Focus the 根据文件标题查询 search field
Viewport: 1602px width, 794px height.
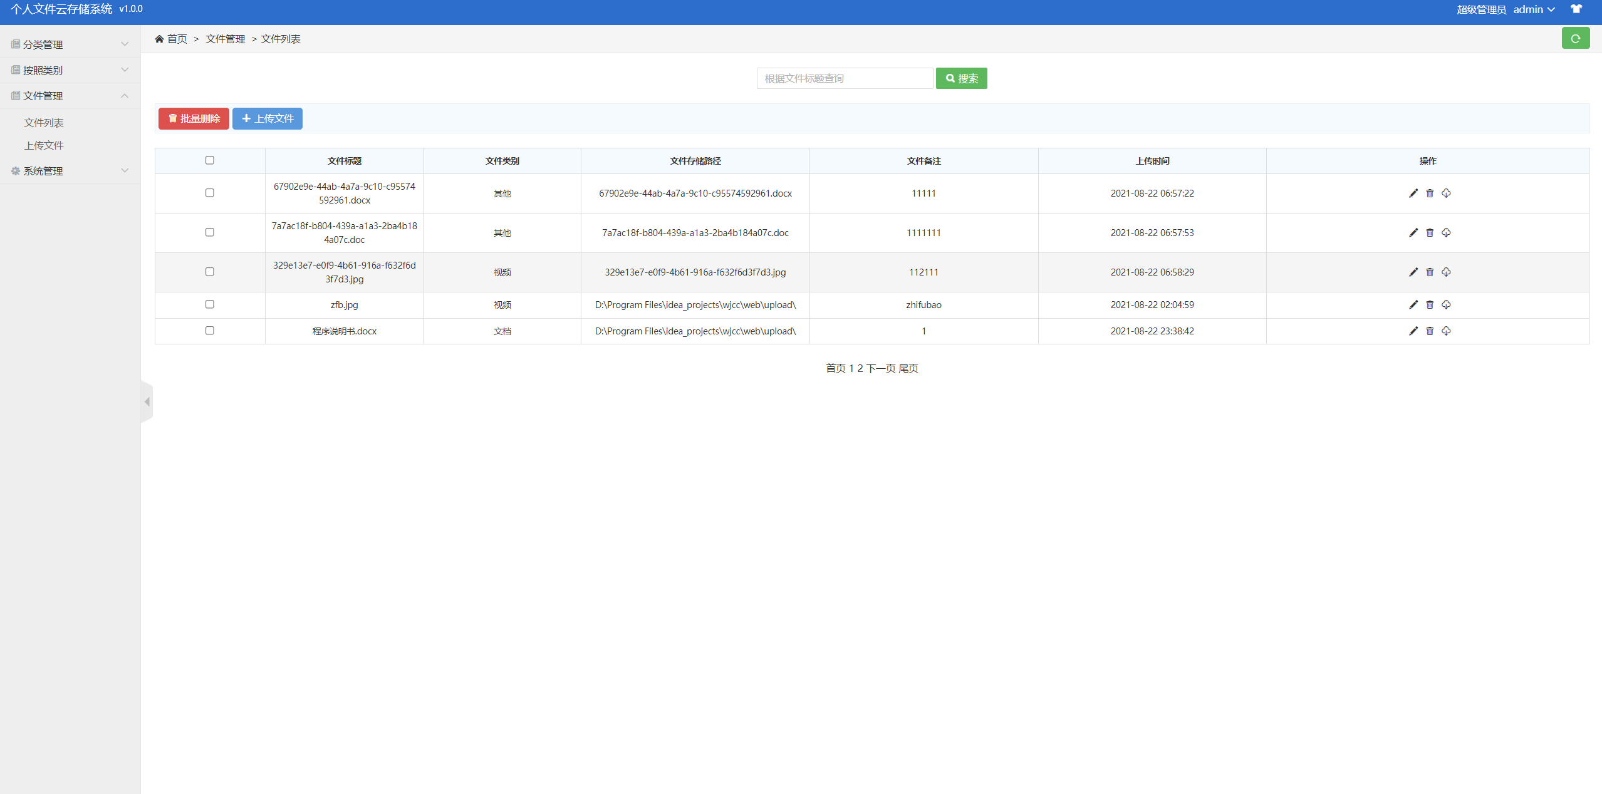[x=845, y=78]
